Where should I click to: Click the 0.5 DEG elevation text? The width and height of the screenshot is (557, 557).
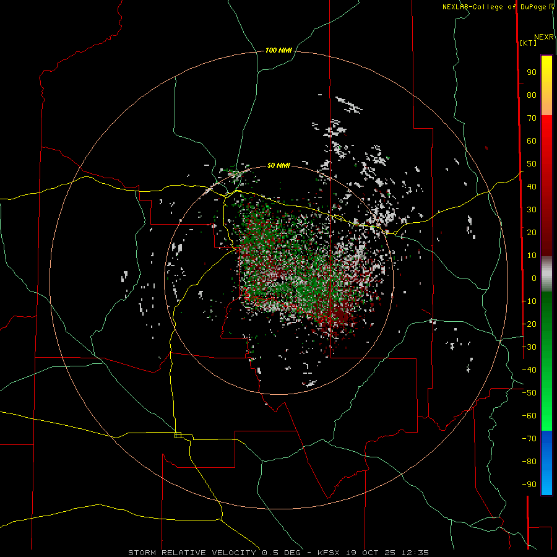[281, 553]
